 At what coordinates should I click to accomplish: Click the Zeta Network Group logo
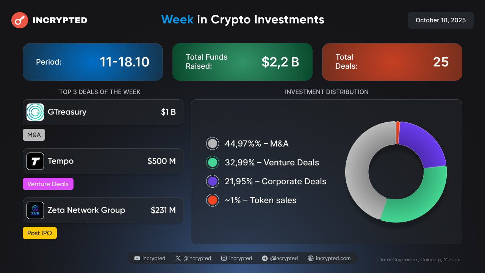click(35, 210)
